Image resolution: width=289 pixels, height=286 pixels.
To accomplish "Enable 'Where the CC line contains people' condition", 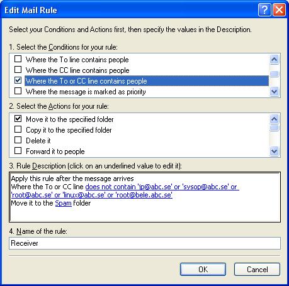I will point(18,70).
